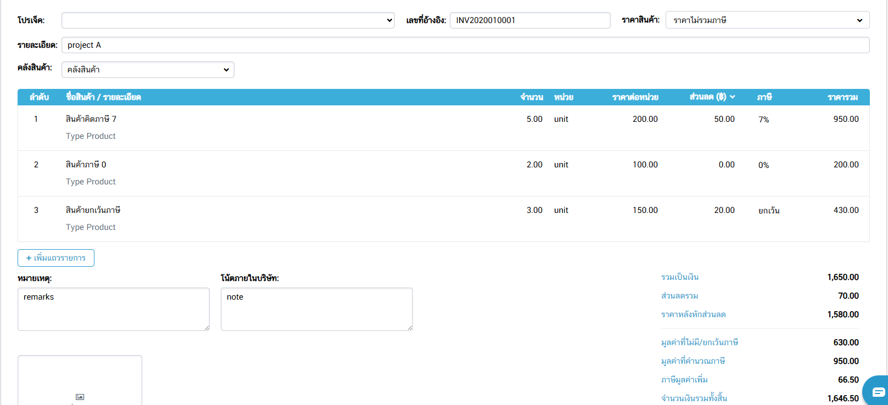The height and width of the screenshot is (405, 888).
Task: Click the reference number field INV2020010001
Action: coord(529,20)
